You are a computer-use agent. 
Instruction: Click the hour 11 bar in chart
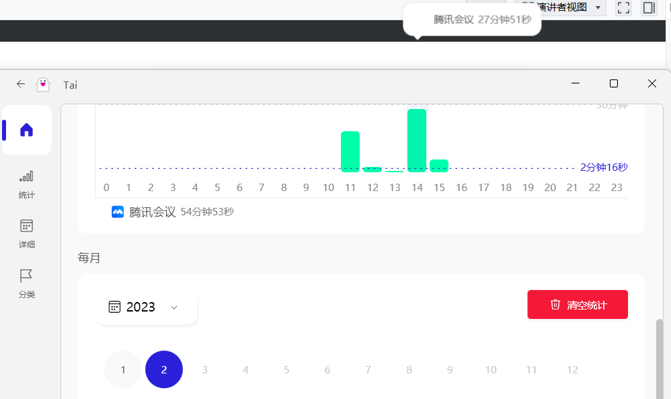[350, 151]
